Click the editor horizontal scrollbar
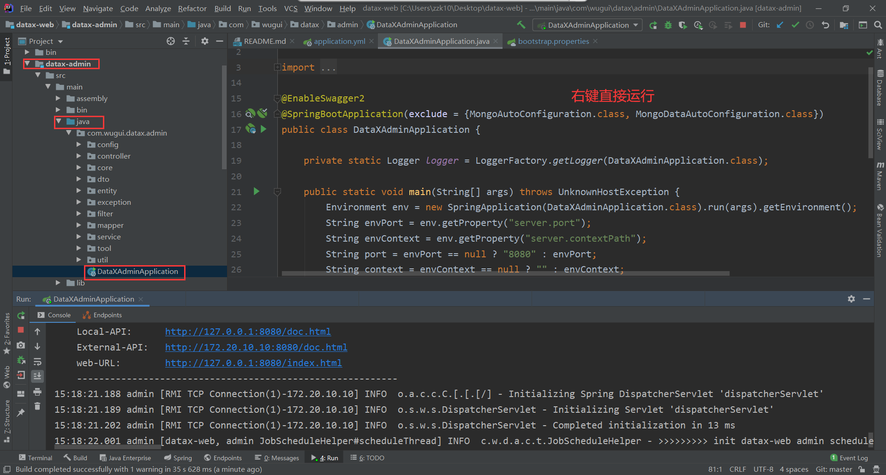Screen dimensions: 886x475 505,273
